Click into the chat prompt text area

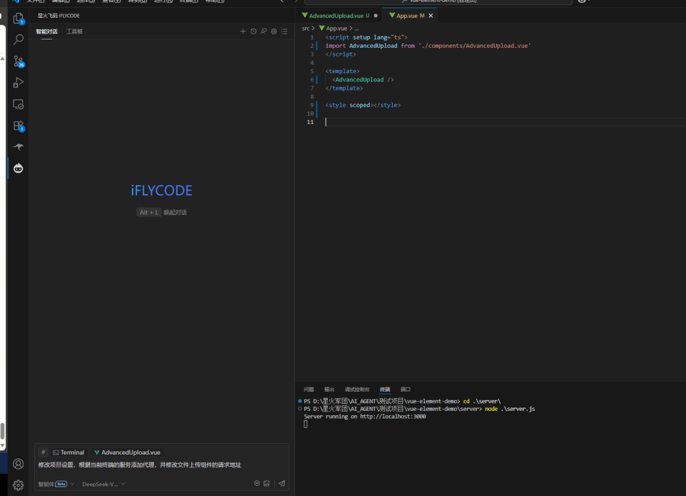[161, 465]
